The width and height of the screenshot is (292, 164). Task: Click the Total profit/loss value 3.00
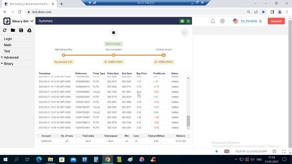point(156,141)
